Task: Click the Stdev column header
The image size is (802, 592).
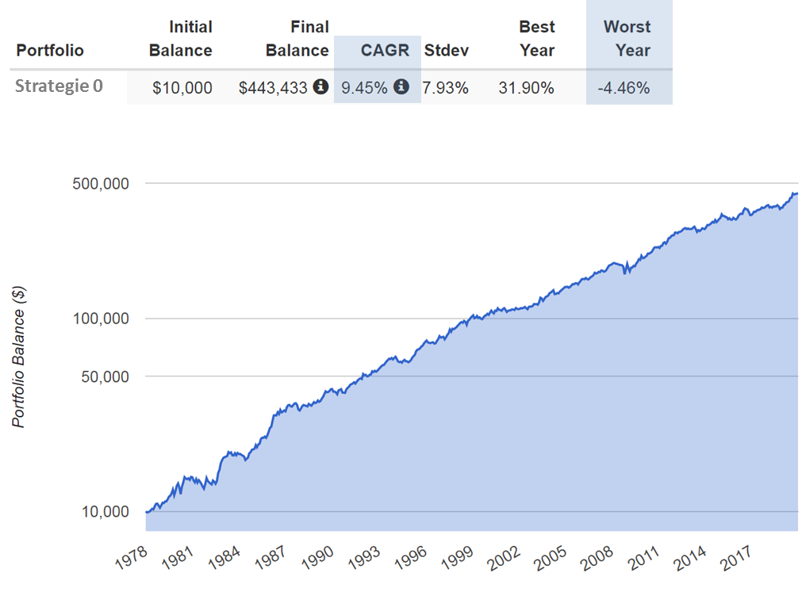Action: click(x=447, y=51)
